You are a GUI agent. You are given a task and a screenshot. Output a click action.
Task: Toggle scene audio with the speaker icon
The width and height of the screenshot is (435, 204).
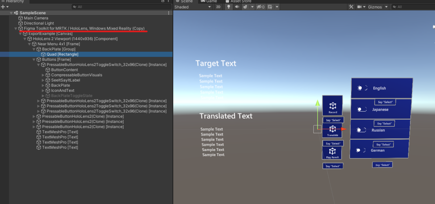coord(237,7)
